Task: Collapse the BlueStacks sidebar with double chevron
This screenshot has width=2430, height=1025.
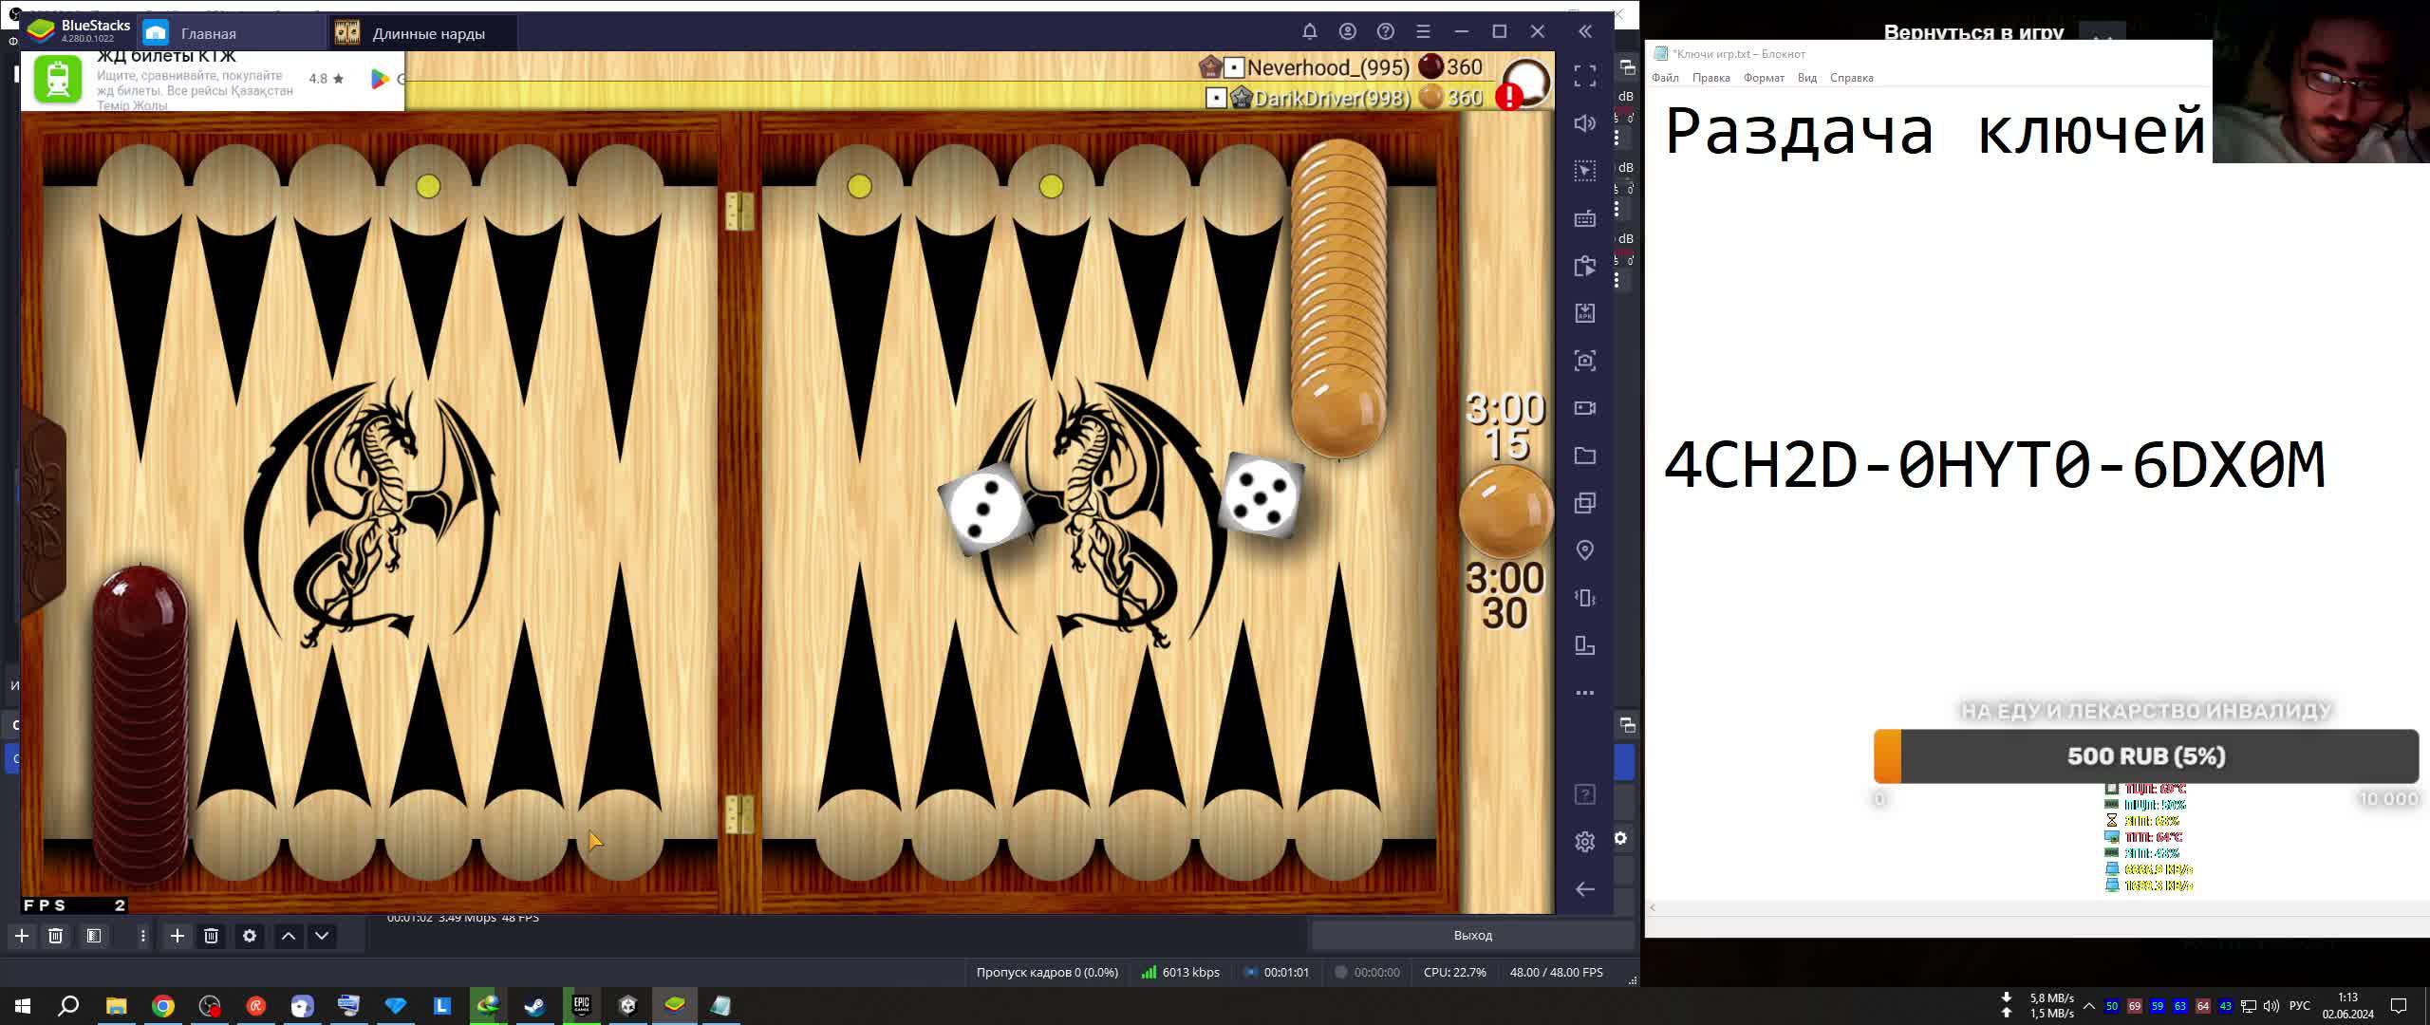Action: [1585, 31]
